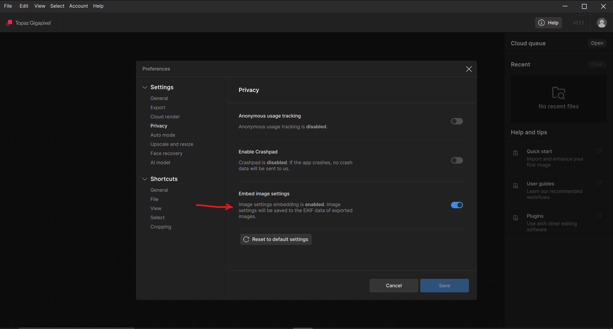613x329 pixels.
Task: Click the Topaz Gigapixel logo icon
Action: (x=9, y=23)
